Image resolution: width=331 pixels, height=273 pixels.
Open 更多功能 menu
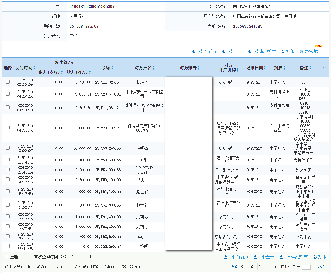click(x=312, y=51)
